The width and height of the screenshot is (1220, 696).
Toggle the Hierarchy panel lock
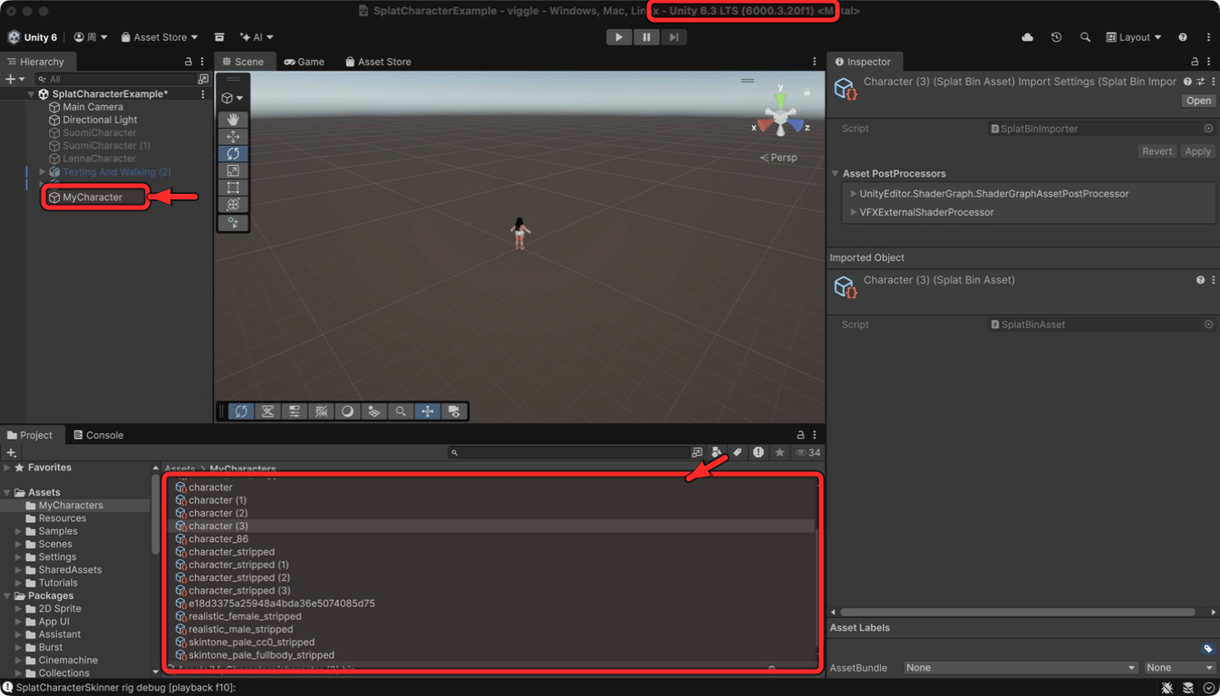189,62
